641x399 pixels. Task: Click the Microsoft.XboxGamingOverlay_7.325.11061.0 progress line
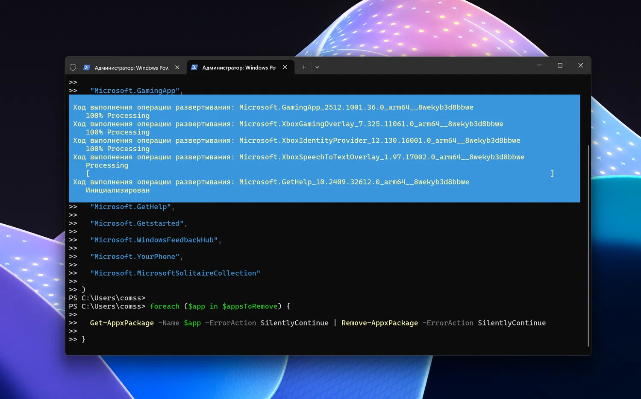[x=288, y=124]
